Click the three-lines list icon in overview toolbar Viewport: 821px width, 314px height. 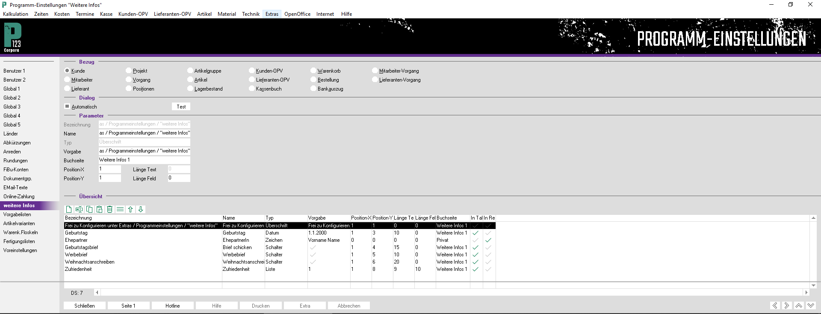(x=120, y=209)
